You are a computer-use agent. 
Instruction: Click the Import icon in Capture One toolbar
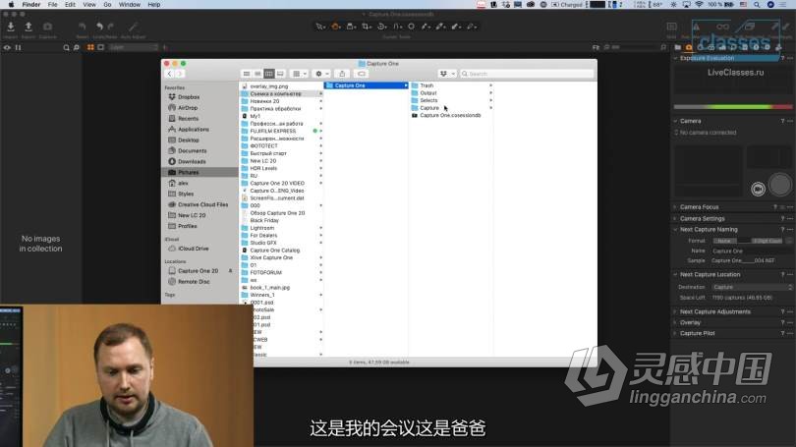coord(11,27)
